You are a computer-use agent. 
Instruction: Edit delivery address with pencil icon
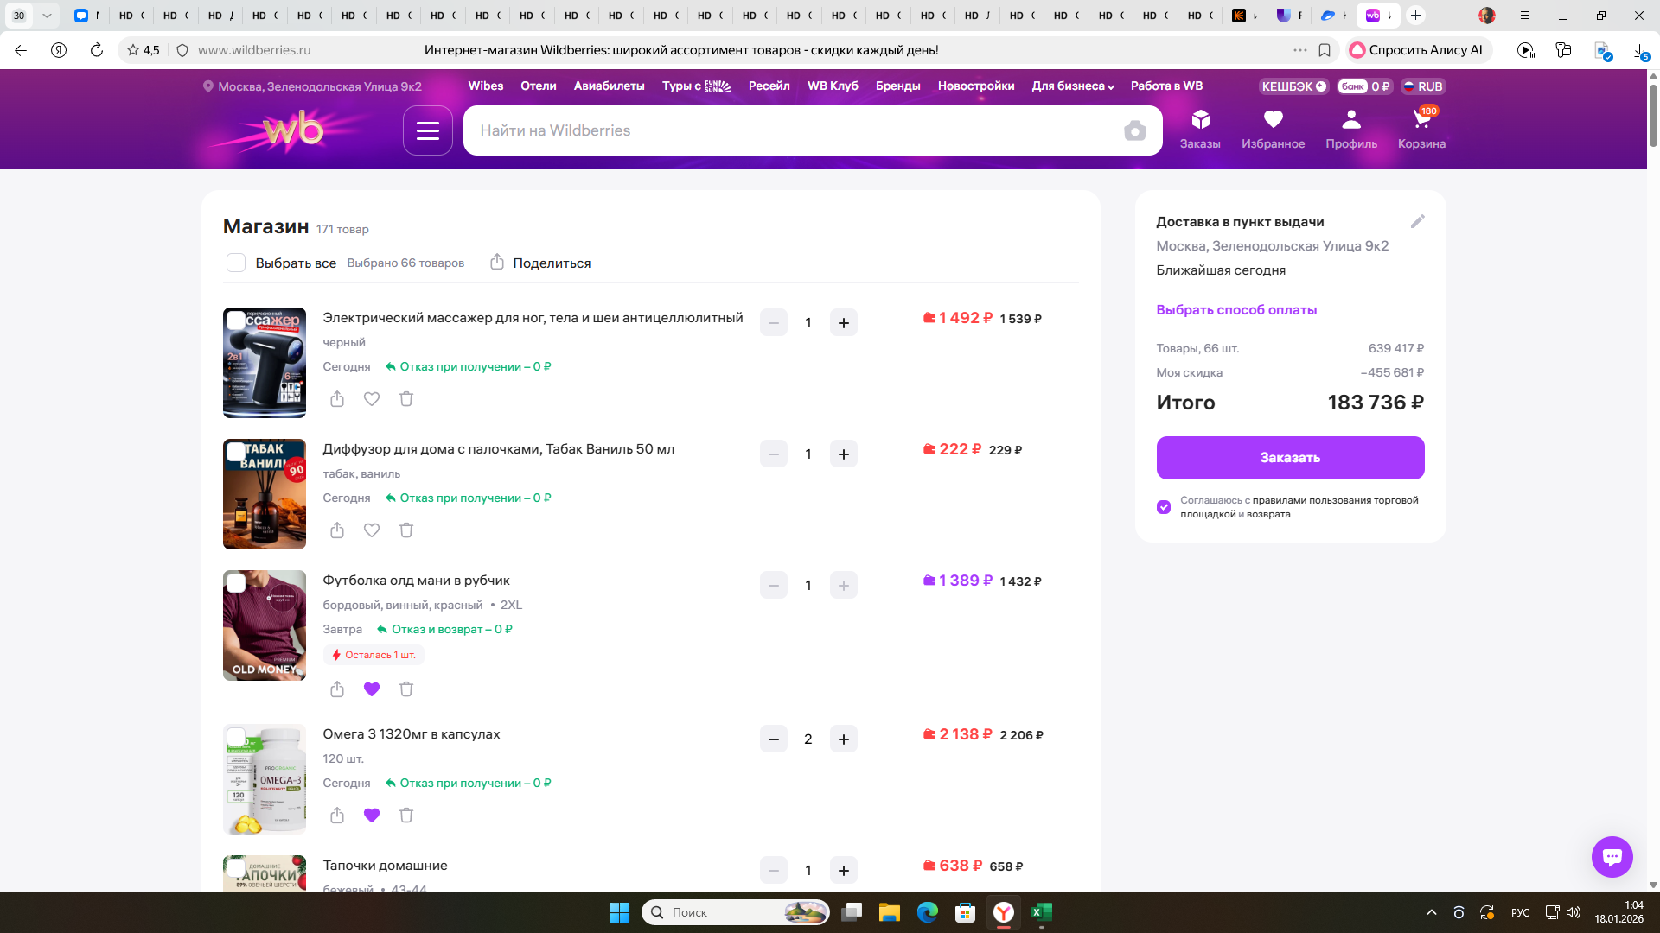1417,222
